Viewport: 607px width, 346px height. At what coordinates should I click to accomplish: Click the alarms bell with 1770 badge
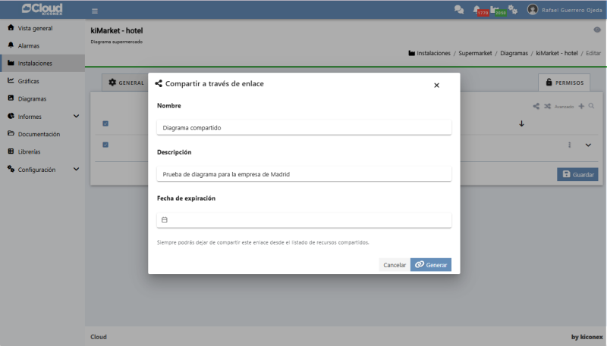pyautogui.click(x=477, y=10)
